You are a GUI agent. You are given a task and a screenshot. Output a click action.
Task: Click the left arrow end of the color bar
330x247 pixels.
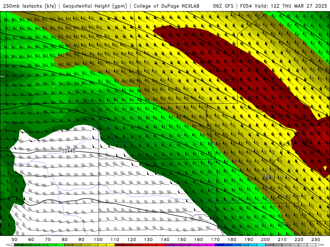10,245
